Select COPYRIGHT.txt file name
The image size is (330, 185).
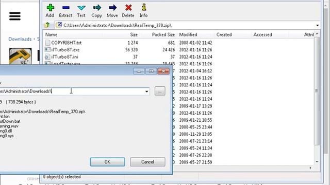click(67, 43)
